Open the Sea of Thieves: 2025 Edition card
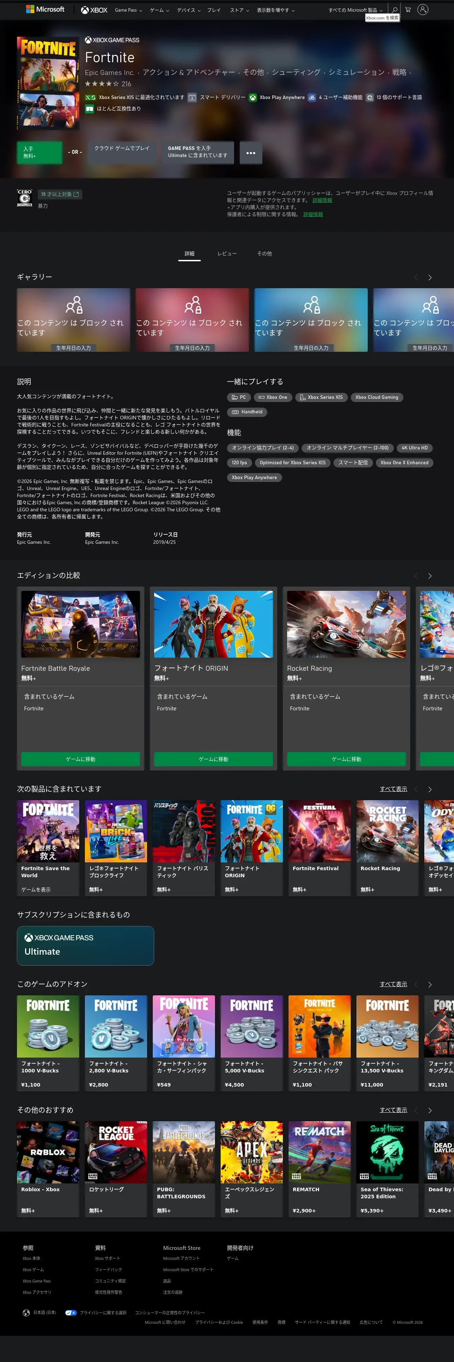 point(388,1169)
